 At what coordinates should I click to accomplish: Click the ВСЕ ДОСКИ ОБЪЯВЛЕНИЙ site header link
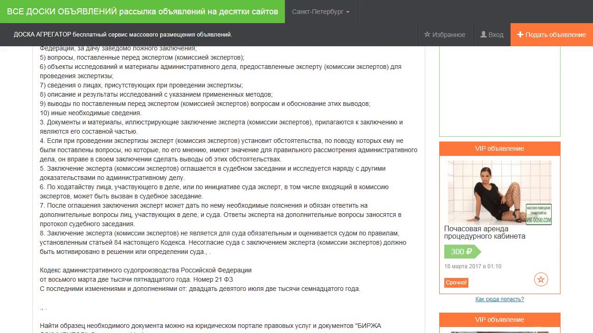142,12
